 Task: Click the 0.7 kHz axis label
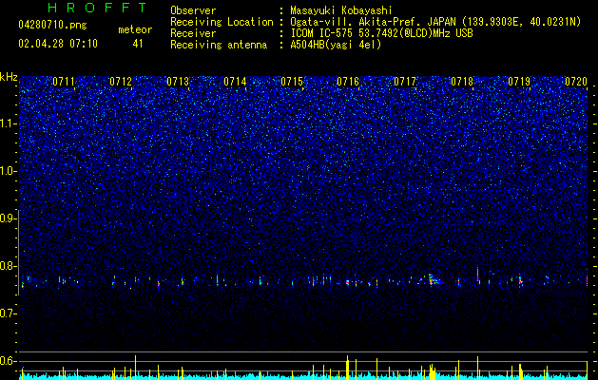click(9, 313)
